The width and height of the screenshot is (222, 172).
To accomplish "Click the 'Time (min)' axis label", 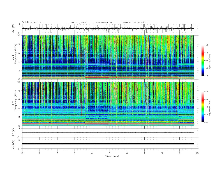I will click(112, 156).
